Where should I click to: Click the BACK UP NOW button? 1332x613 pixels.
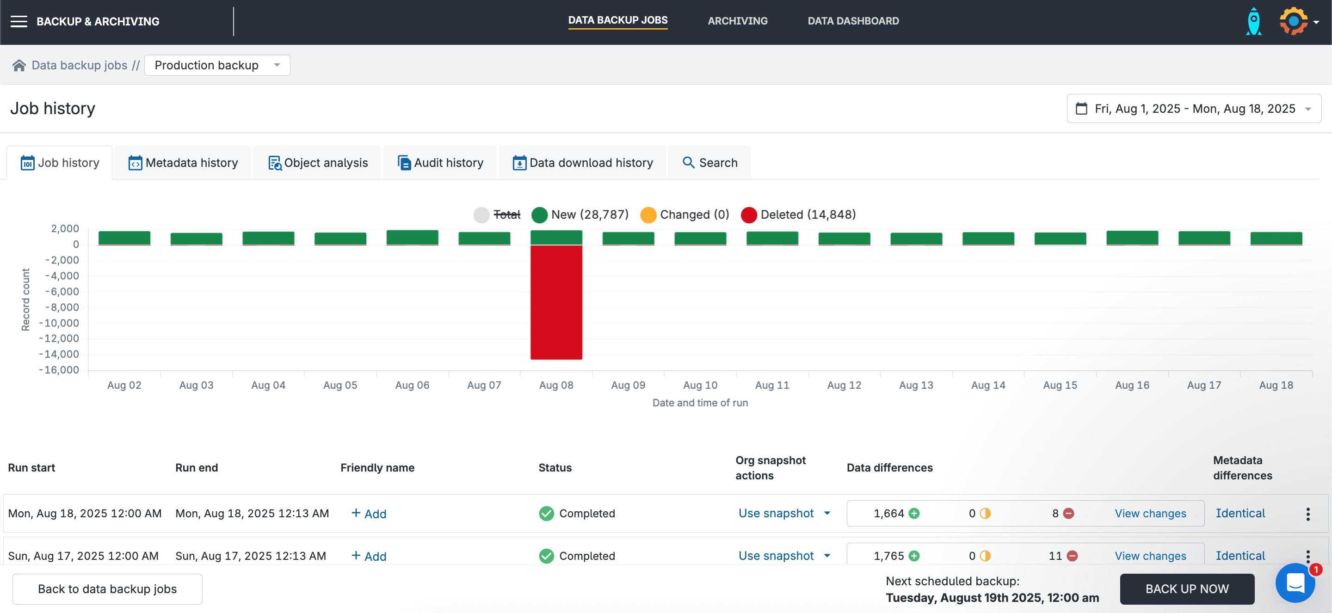[x=1187, y=588]
